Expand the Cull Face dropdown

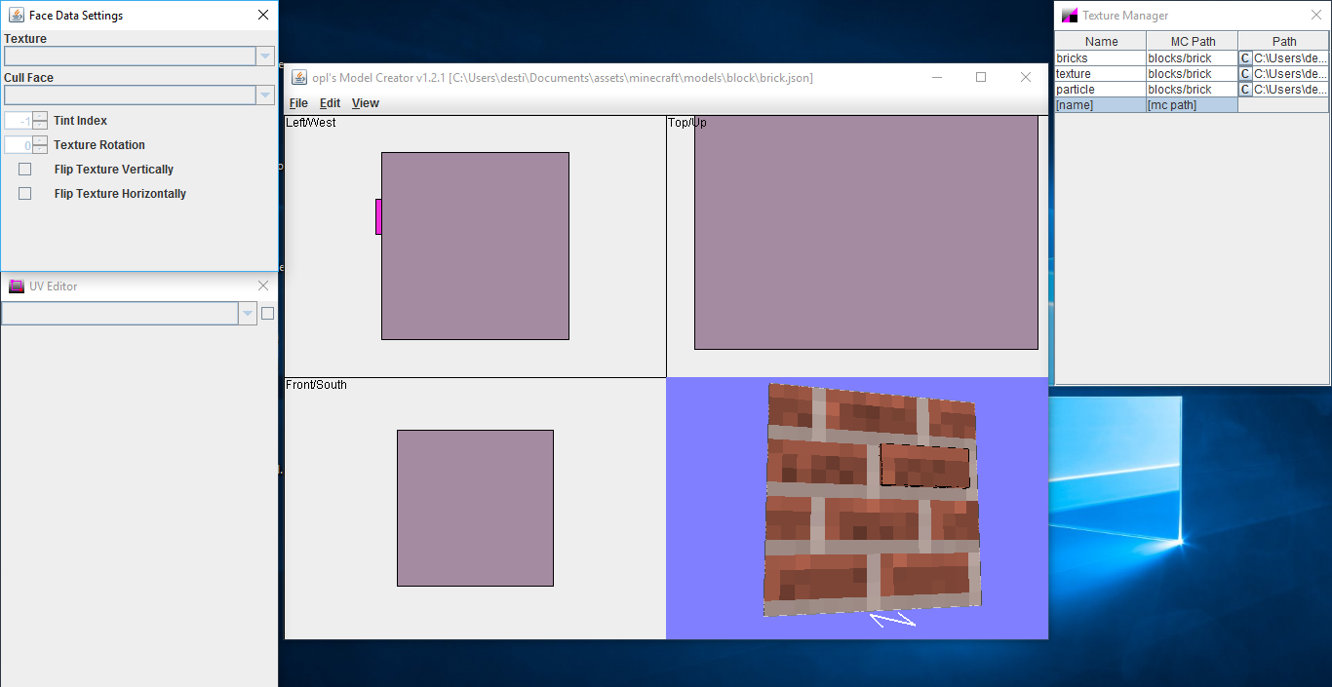[264, 95]
